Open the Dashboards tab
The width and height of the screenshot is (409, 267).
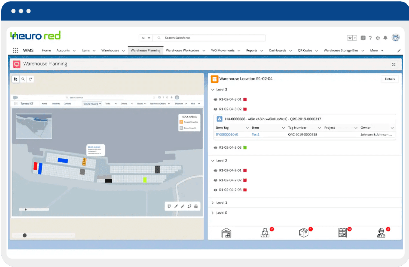[277, 50]
